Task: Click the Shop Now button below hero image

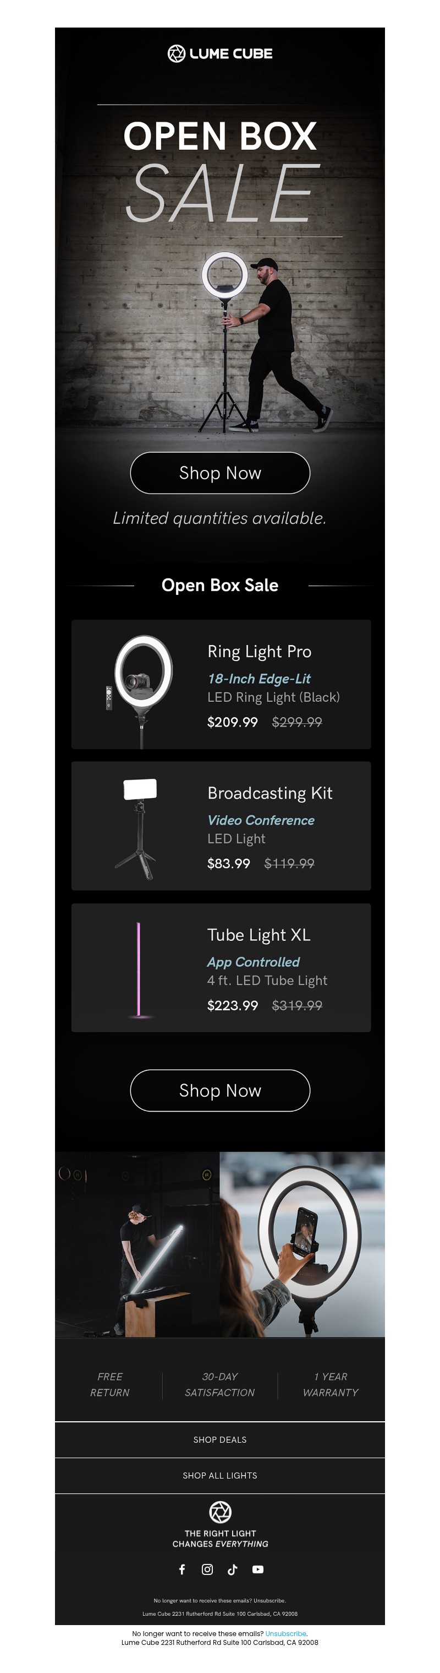Action: (x=219, y=473)
